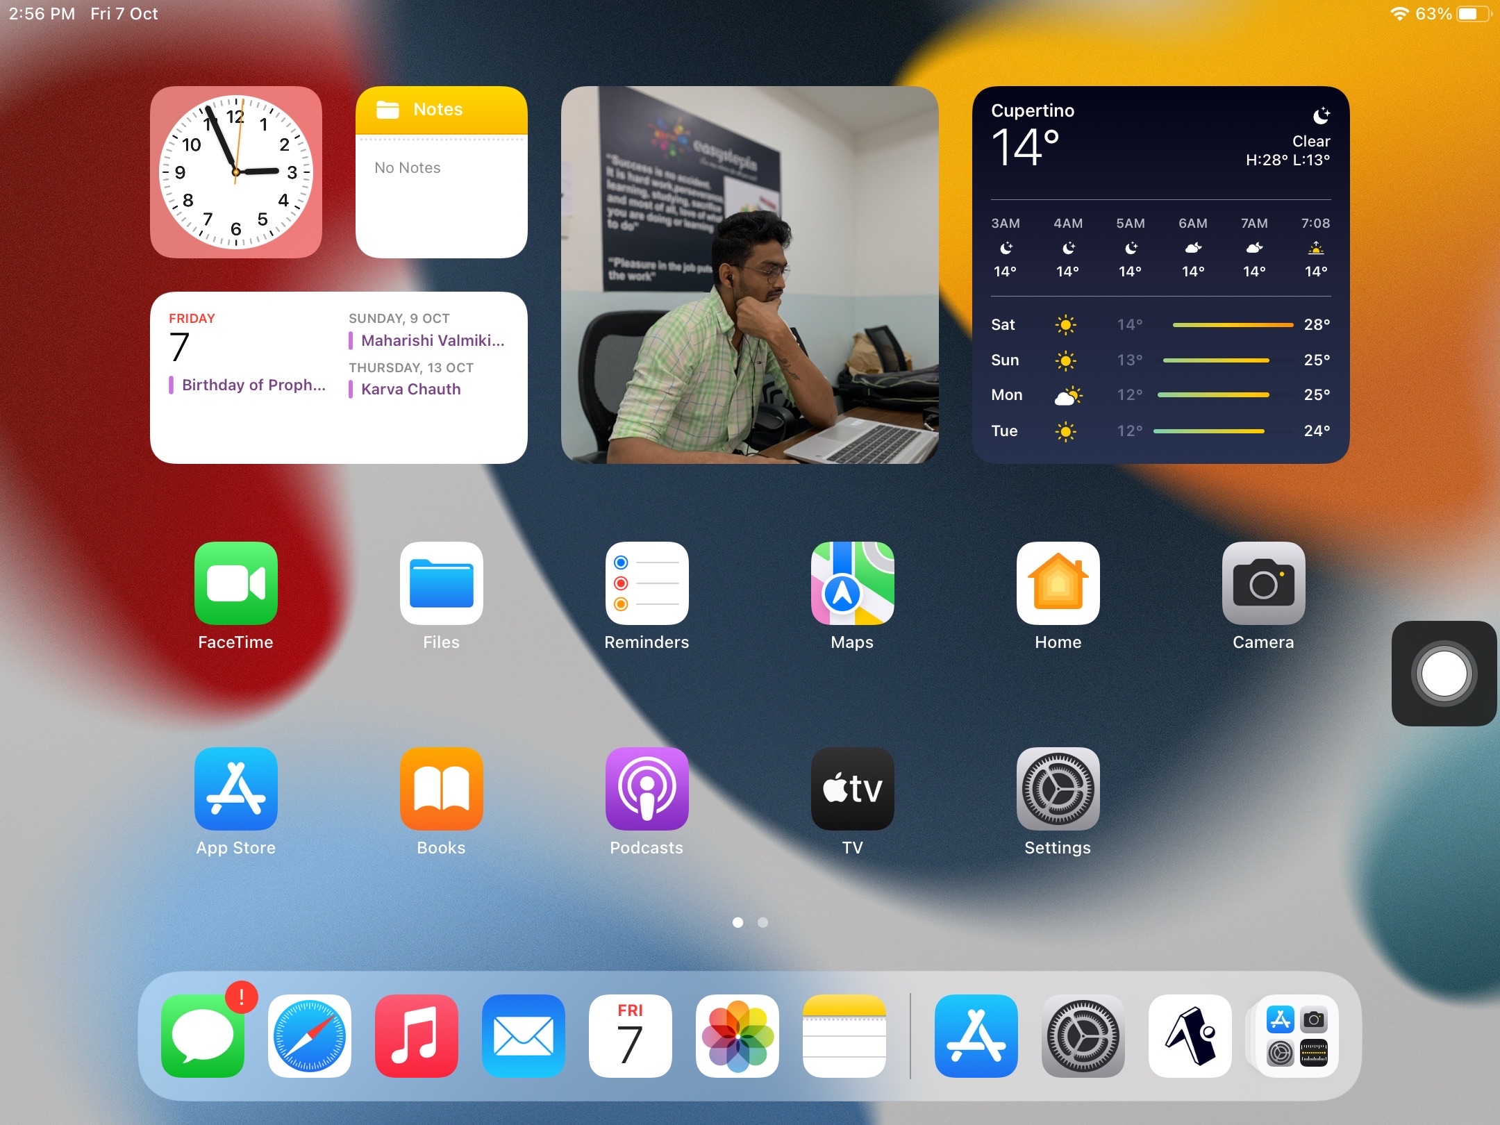This screenshot has width=1500, height=1125.
Task: Launch the Reminders app
Action: [x=647, y=583]
